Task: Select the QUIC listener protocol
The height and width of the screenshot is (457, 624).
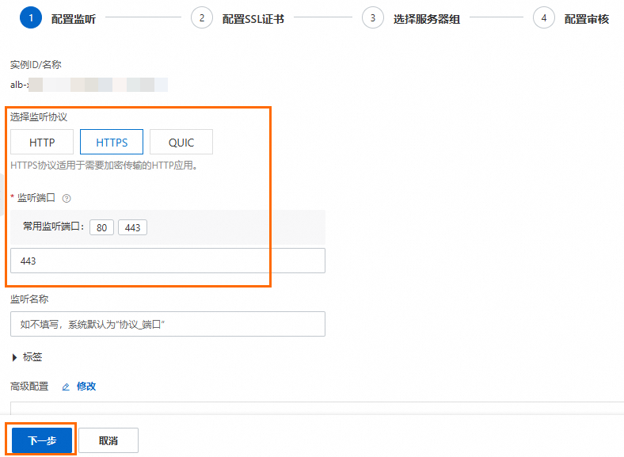Action: [x=181, y=142]
